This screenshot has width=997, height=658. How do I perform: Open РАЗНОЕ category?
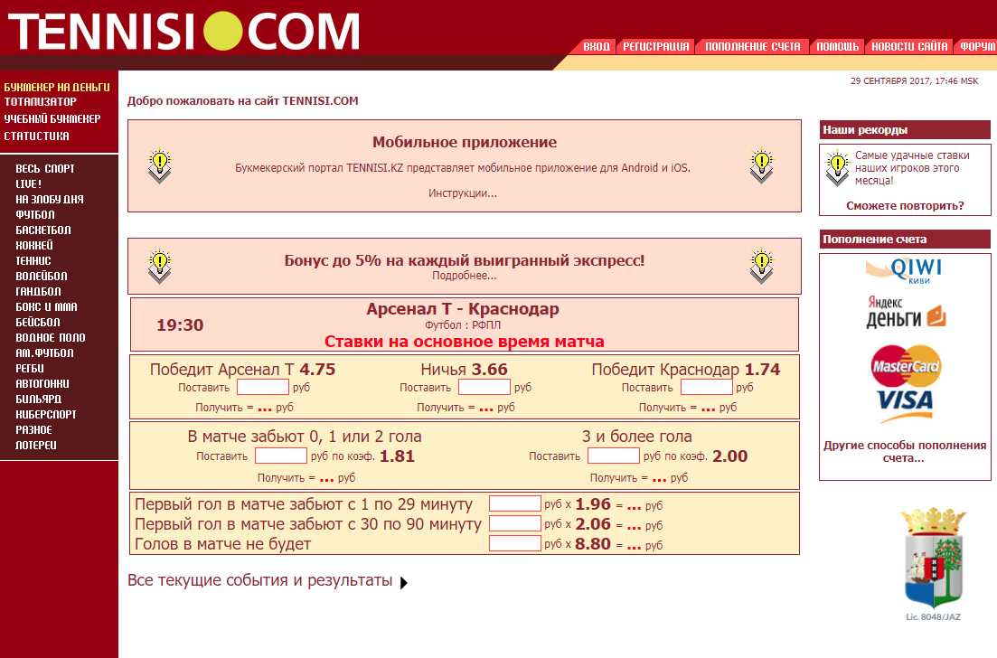tap(33, 429)
